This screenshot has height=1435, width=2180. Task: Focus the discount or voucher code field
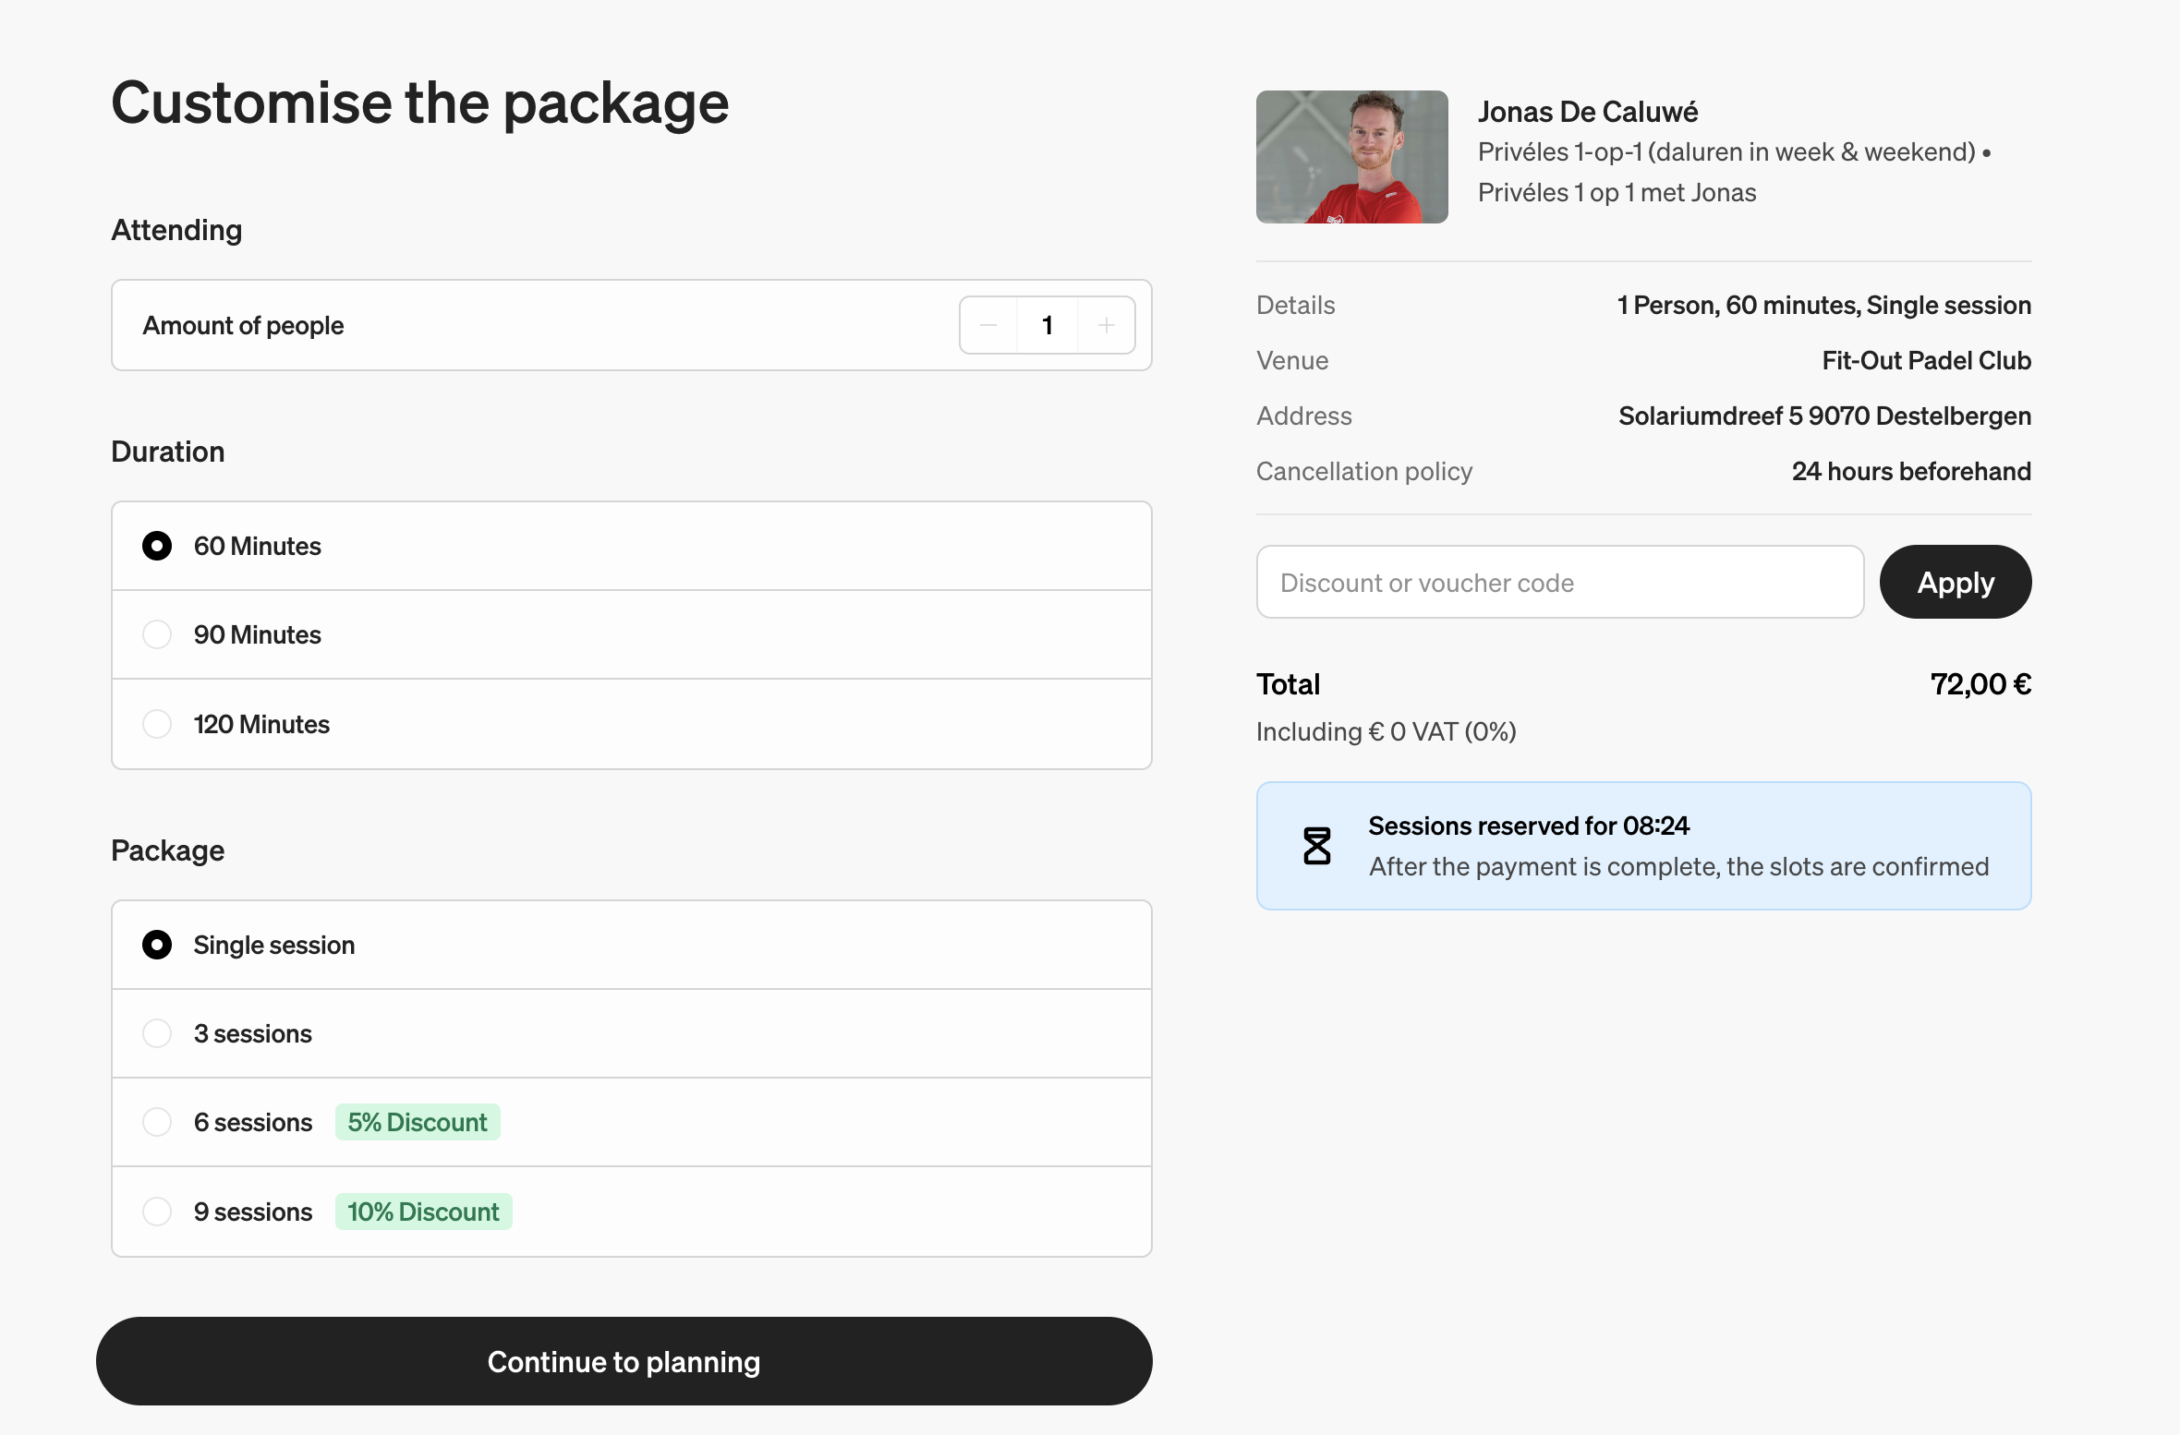[x=1559, y=583]
